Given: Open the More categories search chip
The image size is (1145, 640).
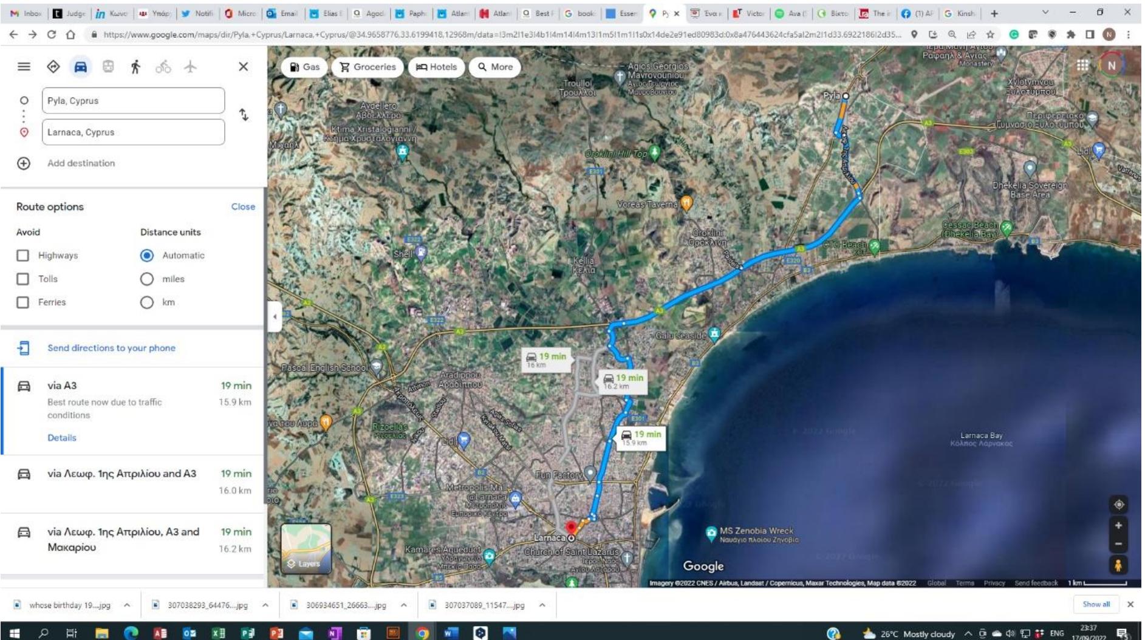Looking at the screenshot, I should coord(494,67).
